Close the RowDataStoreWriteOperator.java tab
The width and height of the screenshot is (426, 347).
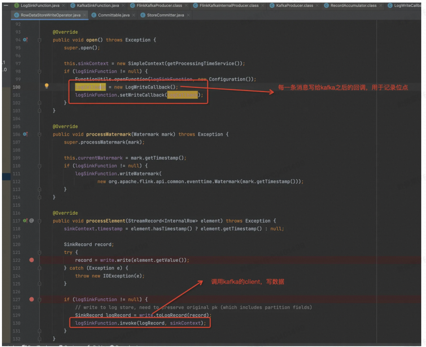pyautogui.click(x=85, y=15)
